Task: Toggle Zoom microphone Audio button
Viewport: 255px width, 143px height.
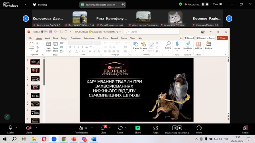Action: [10, 129]
